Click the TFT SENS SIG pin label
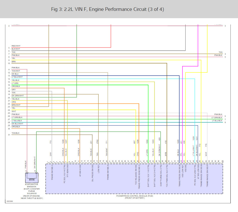 pos(68,171)
